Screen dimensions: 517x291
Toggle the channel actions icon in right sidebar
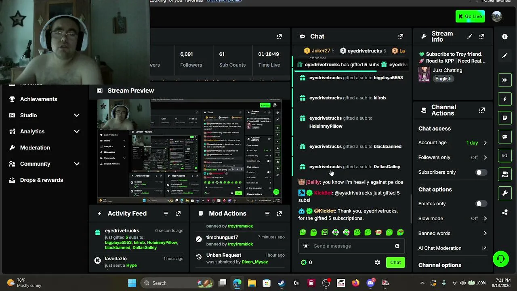505,175
